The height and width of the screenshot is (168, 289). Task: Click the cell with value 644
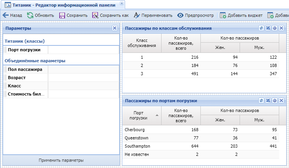[x=181, y=146]
